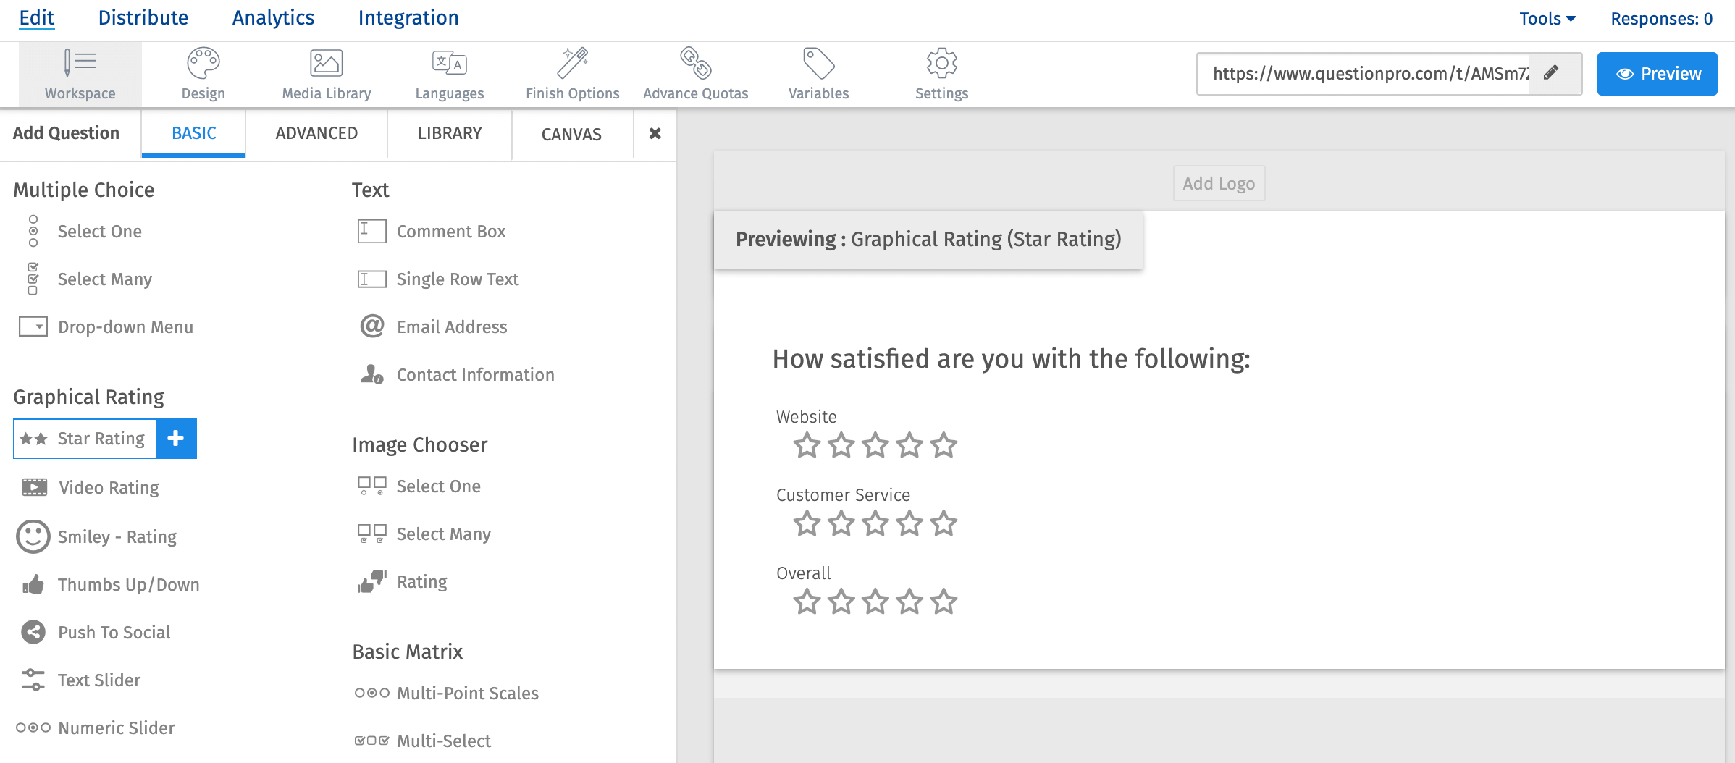Select the Smiley - Rating question type
The width and height of the screenshot is (1735, 763).
[117, 536]
